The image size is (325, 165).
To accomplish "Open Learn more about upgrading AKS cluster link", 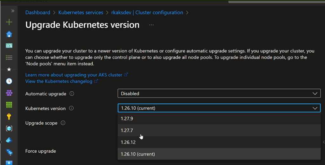I will (74, 75).
